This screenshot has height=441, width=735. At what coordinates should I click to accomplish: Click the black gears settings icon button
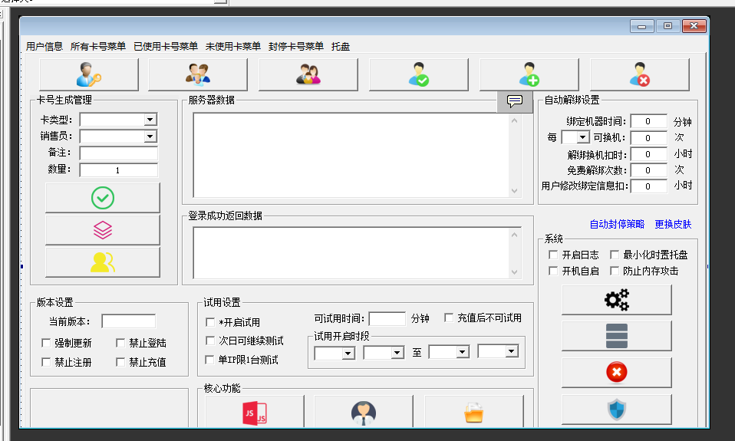tap(616, 300)
